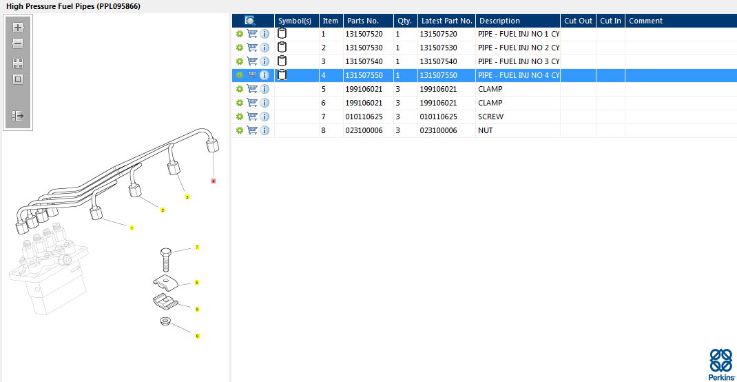
Task: Click the list export arrow icon
Action: point(18,116)
